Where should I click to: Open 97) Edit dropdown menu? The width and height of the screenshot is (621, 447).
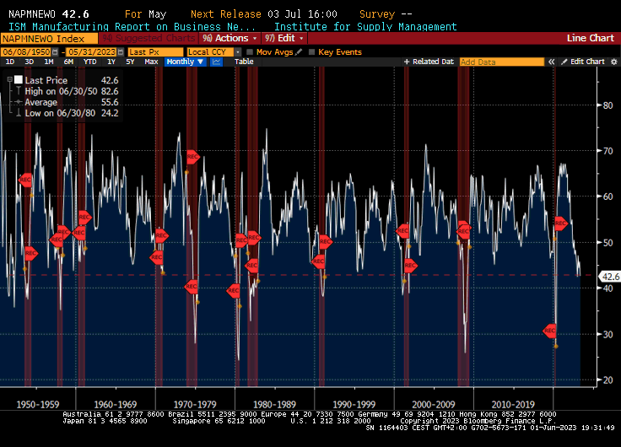(x=284, y=38)
